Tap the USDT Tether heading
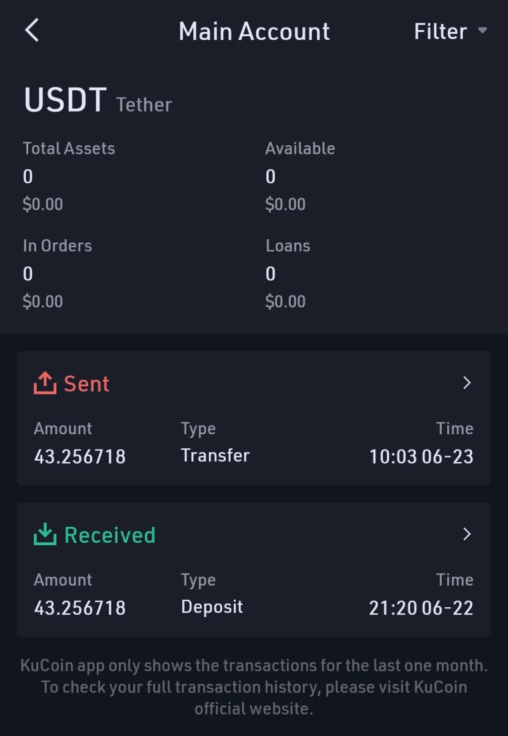Screen dimensions: 508x736 (x=98, y=101)
